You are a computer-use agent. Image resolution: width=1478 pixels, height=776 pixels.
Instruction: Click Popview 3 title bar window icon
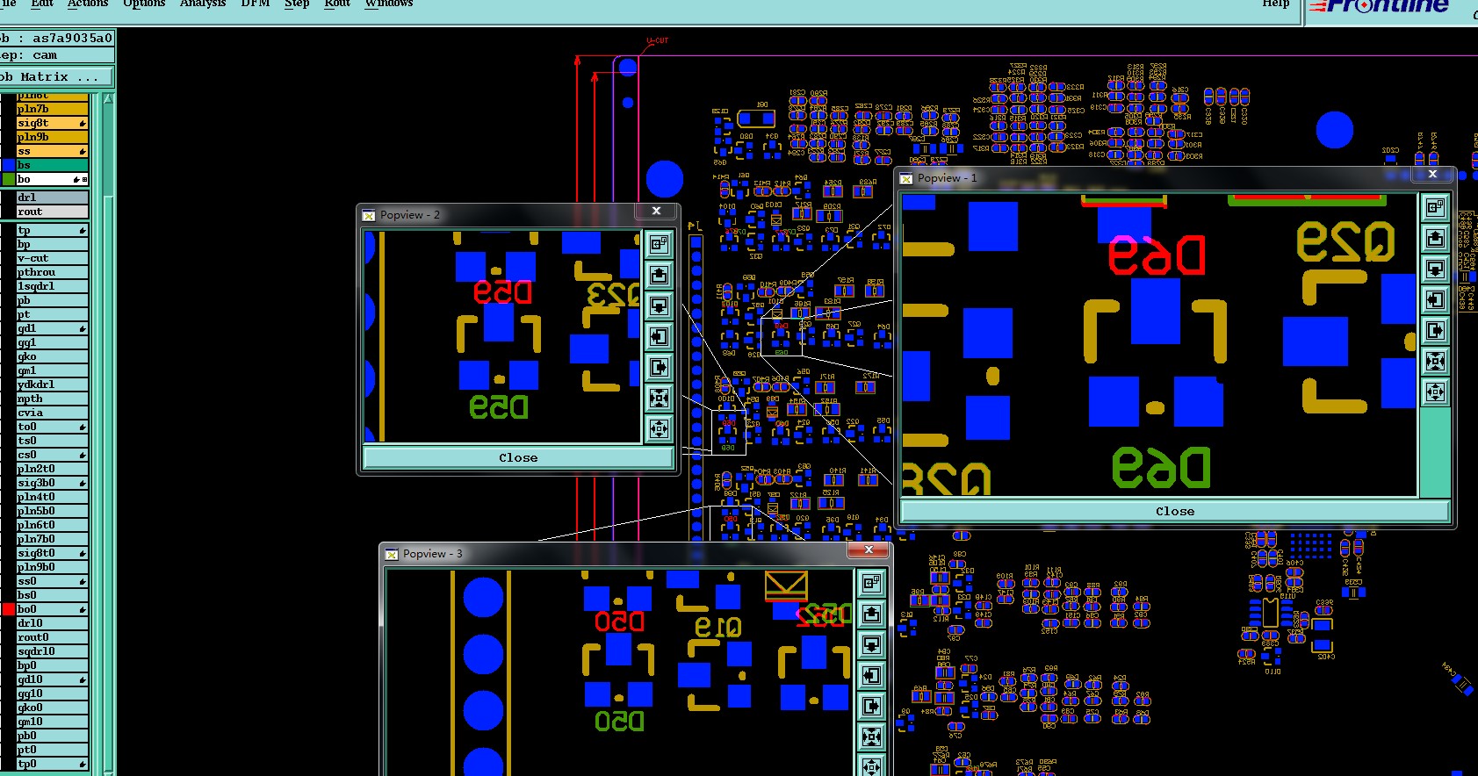392,554
